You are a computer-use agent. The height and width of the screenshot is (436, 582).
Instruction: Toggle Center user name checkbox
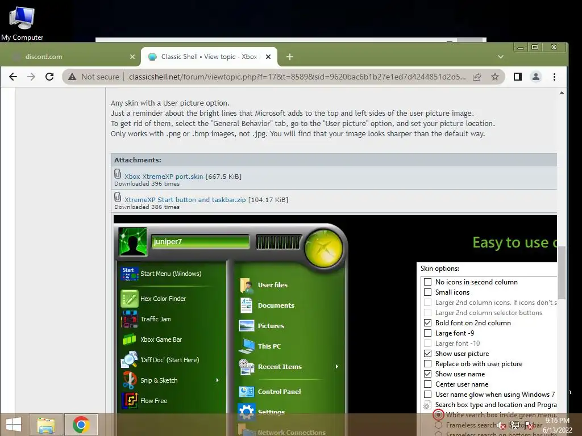(x=427, y=384)
